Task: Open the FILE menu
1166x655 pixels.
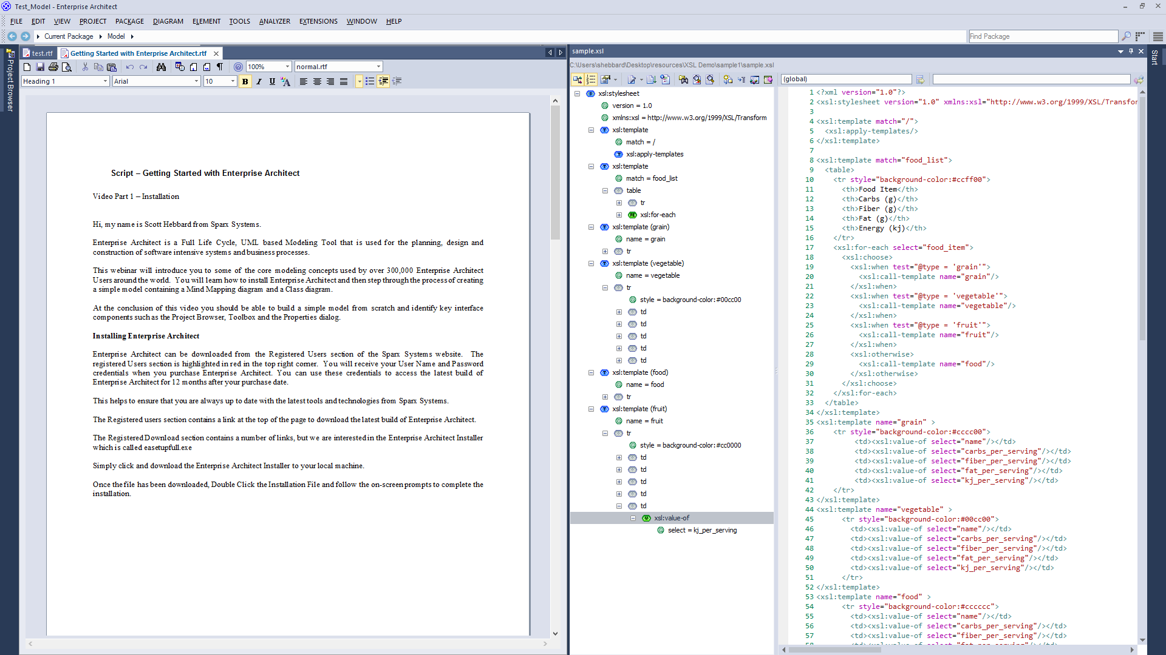Action: pos(16,21)
